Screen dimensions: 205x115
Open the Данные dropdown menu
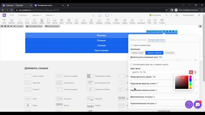pyautogui.click(x=37, y=15)
